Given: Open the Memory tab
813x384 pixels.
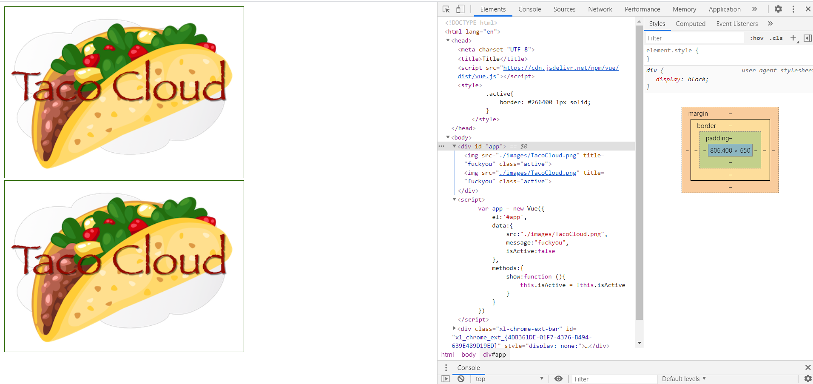Looking at the screenshot, I should pos(684,9).
